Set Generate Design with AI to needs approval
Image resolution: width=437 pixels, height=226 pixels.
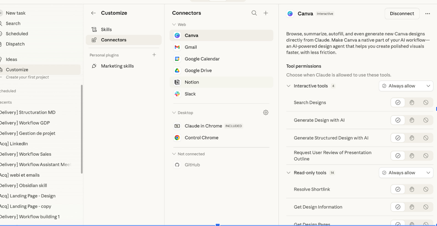point(412,120)
